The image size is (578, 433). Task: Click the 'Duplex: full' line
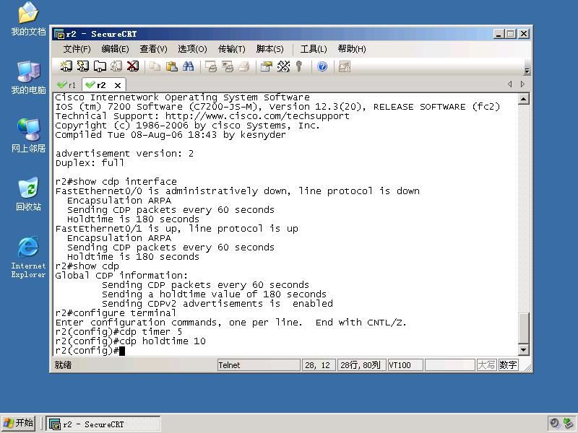click(90, 163)
